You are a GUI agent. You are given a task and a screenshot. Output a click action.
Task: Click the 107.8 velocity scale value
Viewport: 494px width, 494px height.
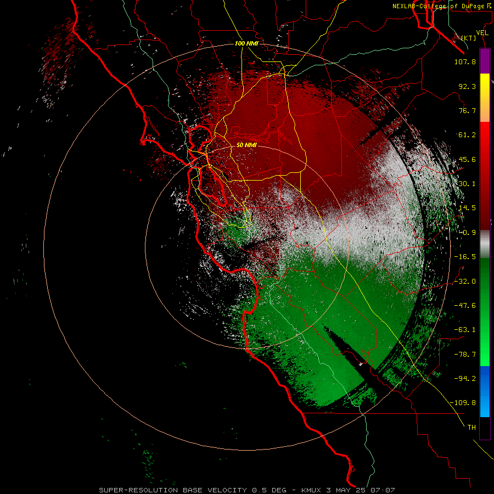click(x=465, y=61)
